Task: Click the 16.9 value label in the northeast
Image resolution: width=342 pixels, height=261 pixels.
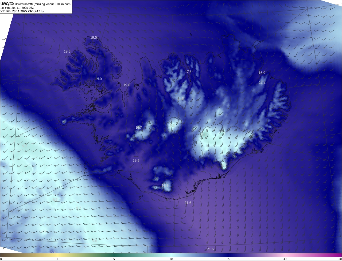Action: [x=262, y=73]
